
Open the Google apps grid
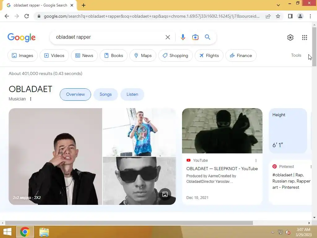[x=305, y=37]
